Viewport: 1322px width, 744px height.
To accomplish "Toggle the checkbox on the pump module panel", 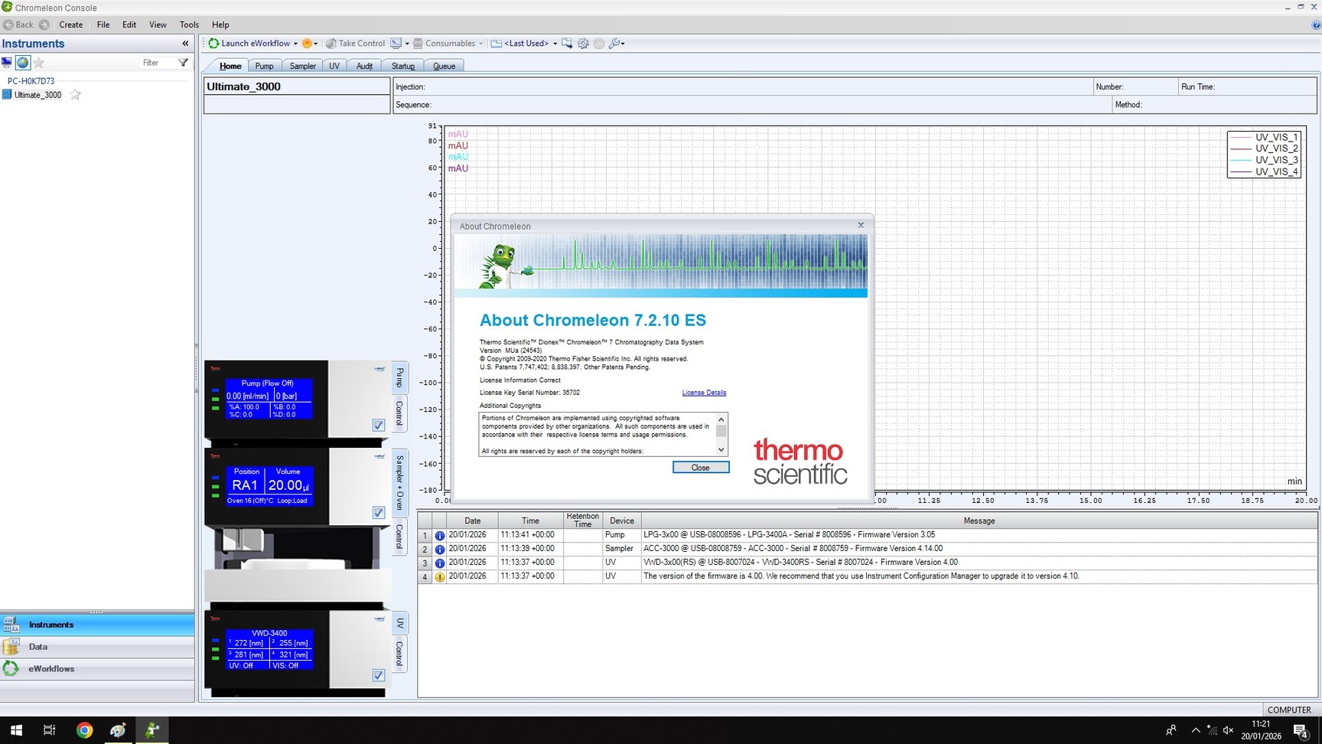I will point(378,425).
